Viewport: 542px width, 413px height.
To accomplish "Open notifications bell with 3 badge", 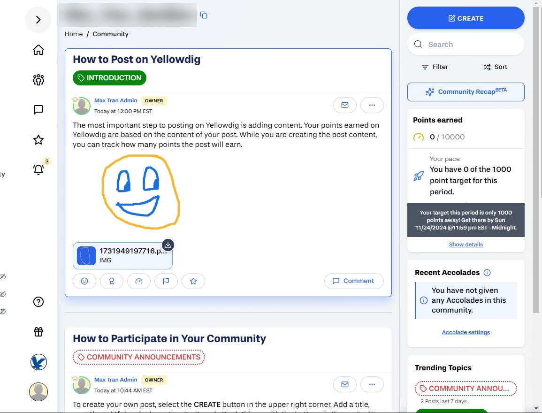I will tap(38, 169).
